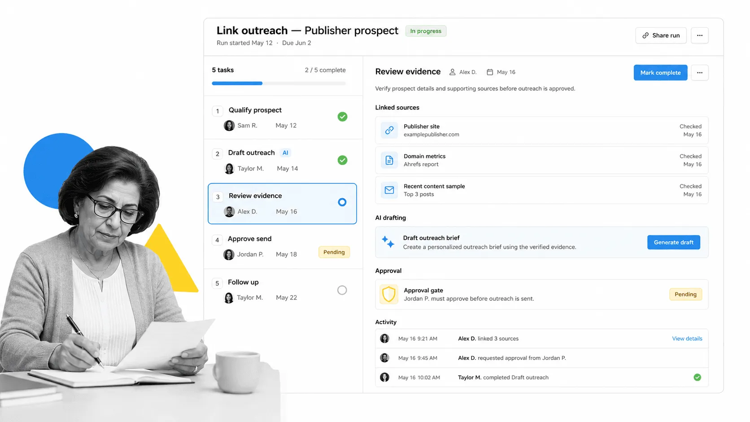The height and width of the screenshot is (422, 750).
Task: Click avatar on the 9:21 AM activity entry
Action: 384,339
